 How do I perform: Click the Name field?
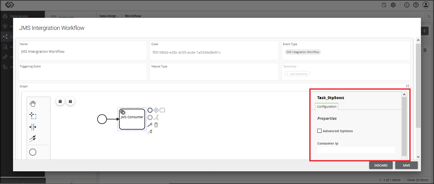click(x=83, y=50)
